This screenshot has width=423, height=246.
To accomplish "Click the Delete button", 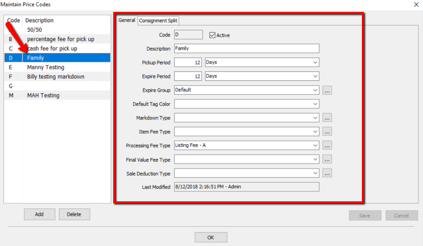I will tap(74, 214).
